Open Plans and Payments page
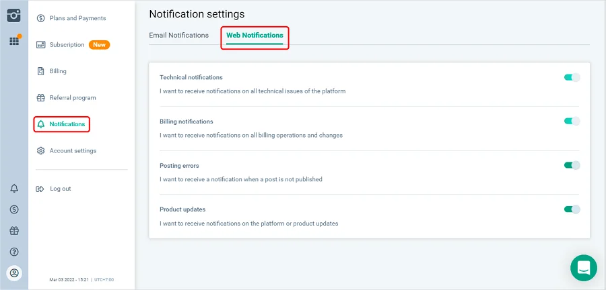The image size is (606, 290). [77, 18]
